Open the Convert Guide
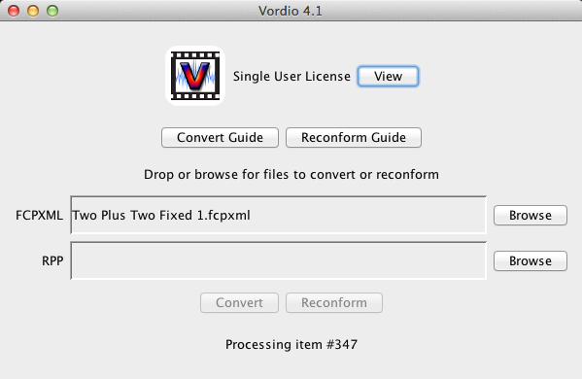 (220, 137)
